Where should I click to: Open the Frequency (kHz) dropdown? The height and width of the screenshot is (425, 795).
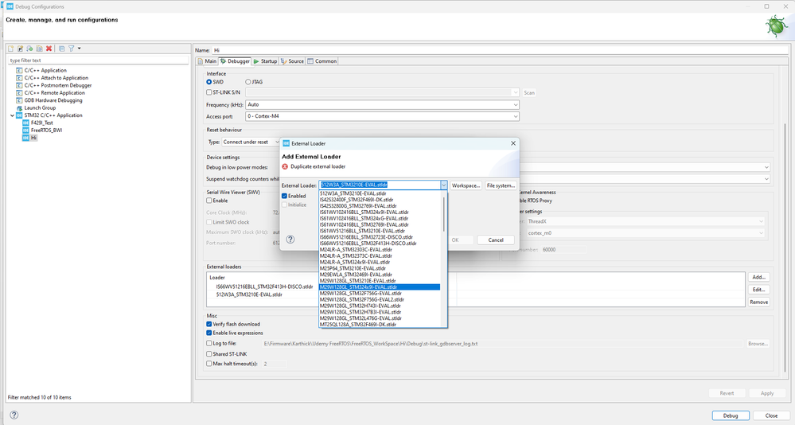tap(516, 105)
